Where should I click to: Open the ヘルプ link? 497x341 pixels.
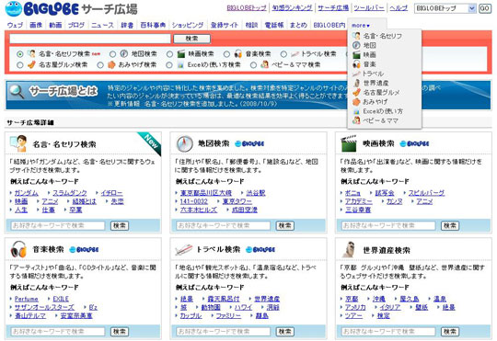tap(399, 8)
